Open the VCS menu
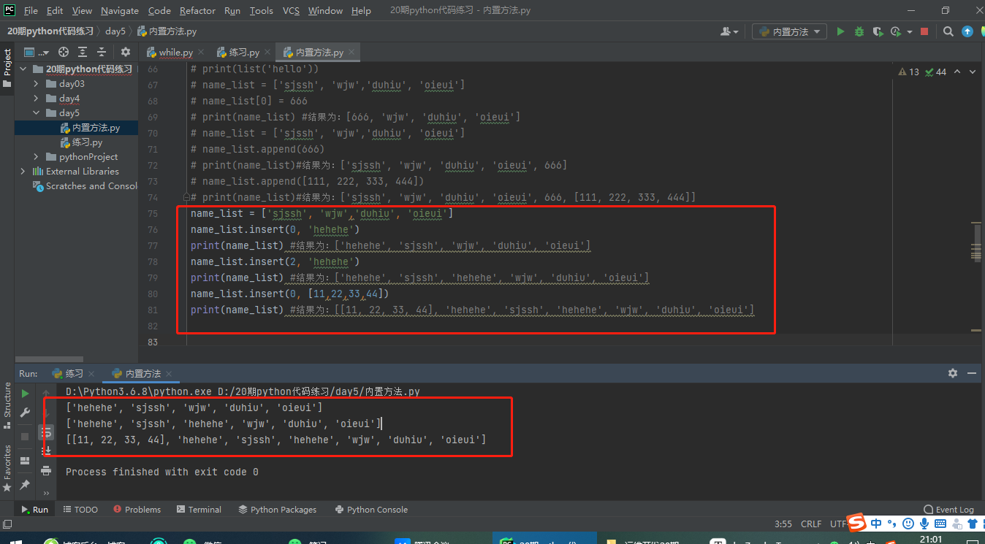 (291, 11)
